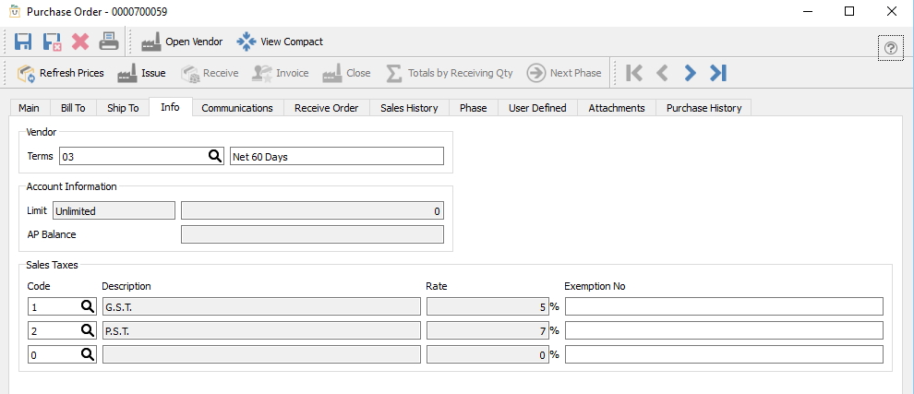Open the Purchase History tab
This screenshot has height=394, width=914.
(704, 108)
